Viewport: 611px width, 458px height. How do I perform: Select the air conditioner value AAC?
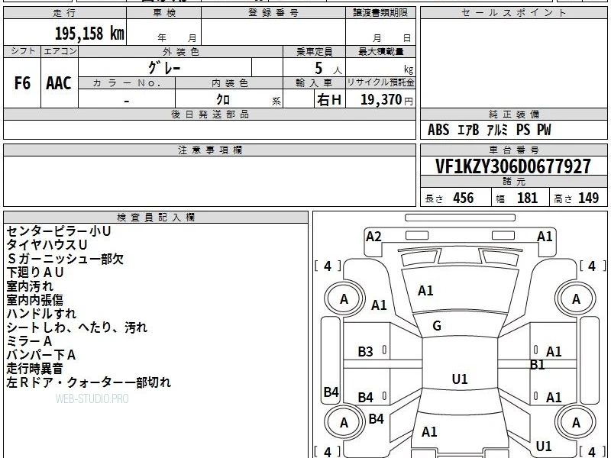coord(59,83)
